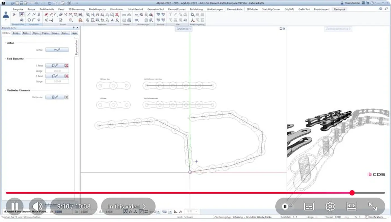Screen dimensions: 391x222
Task: Pause the video playback
Action: (15, 206)
